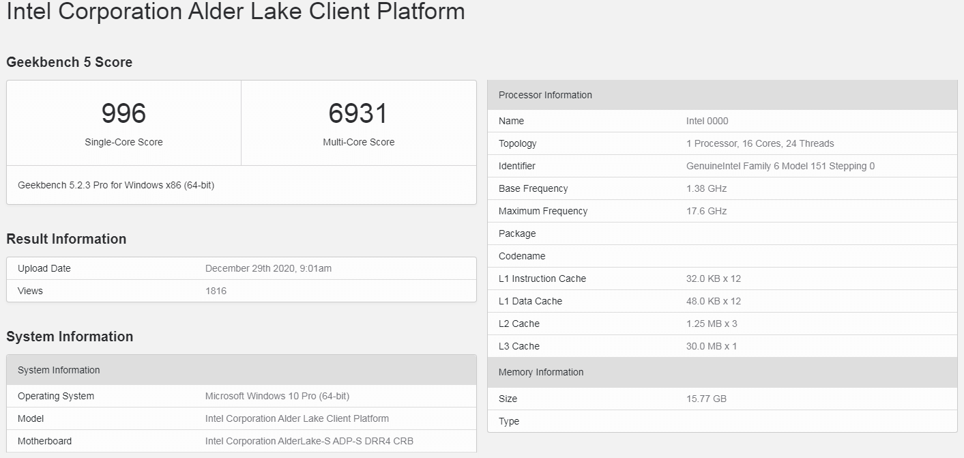
Task: Click "Microsoft Windows 10 Pro (64-bit)" value
Action: (x=277, y=396)
